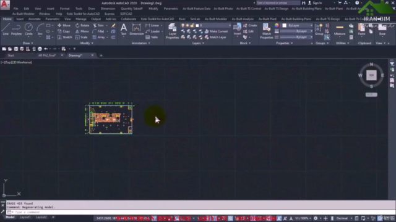Click the Array command
396x222 pixels.
pos(99,37)
